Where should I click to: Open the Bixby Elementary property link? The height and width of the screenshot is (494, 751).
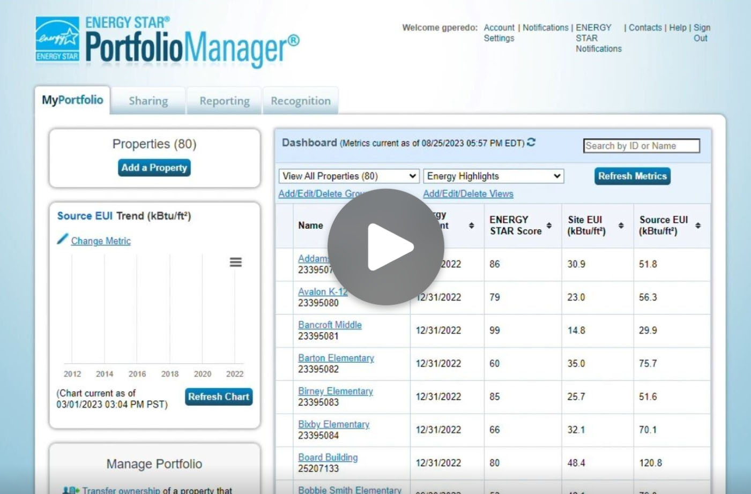pos(333,424)
